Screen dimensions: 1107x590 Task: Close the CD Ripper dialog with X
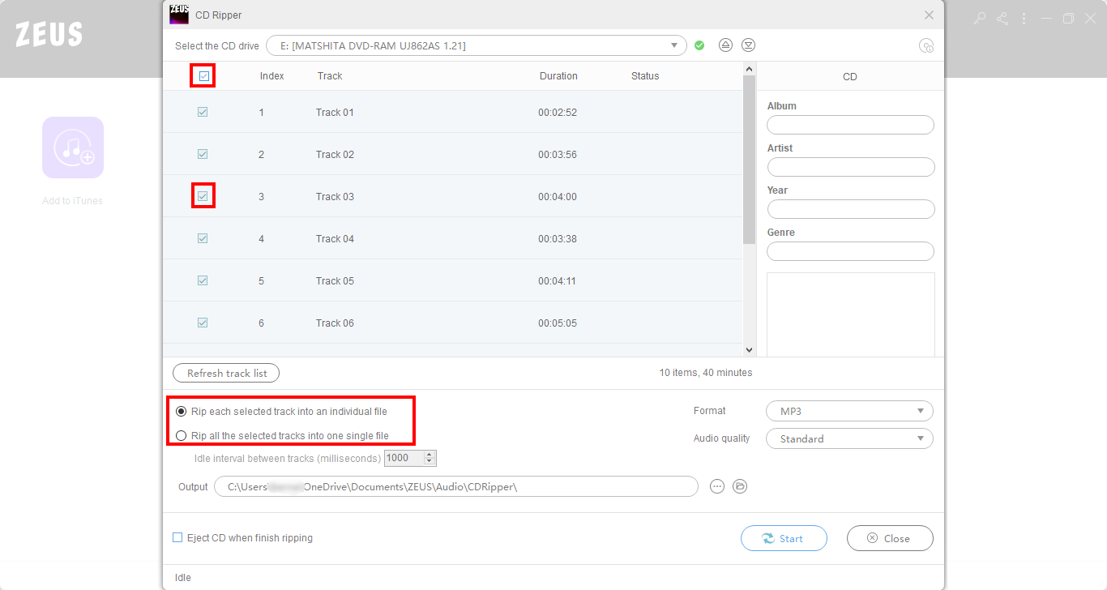[x=930, y=15]
